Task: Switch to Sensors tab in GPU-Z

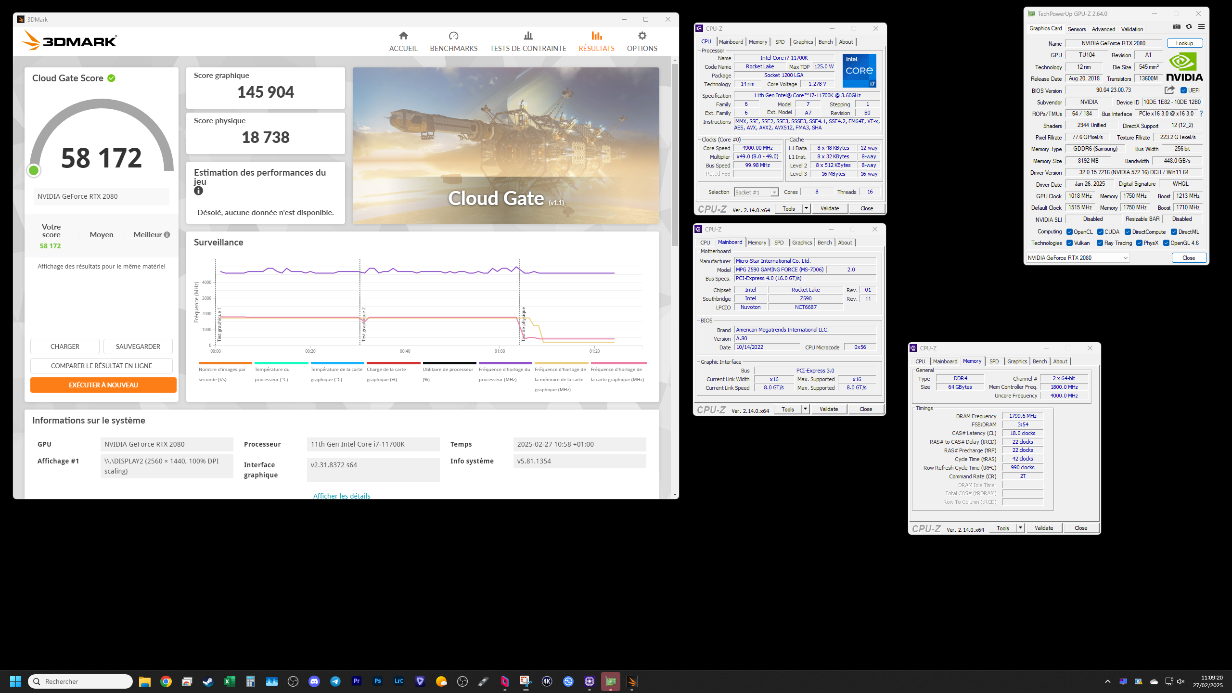Action: [x=1077, y=29]
